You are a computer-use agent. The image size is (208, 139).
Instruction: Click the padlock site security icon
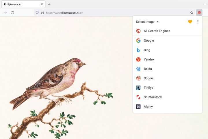tap(42, 13)
